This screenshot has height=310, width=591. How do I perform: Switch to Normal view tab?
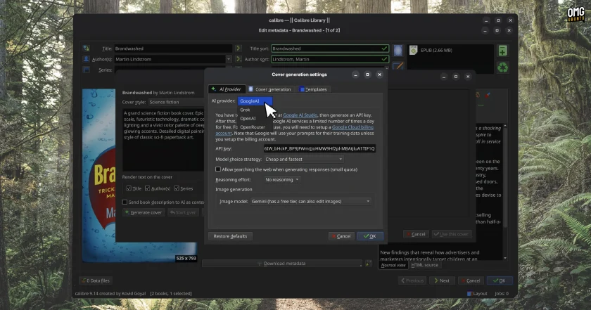(393, 265)
